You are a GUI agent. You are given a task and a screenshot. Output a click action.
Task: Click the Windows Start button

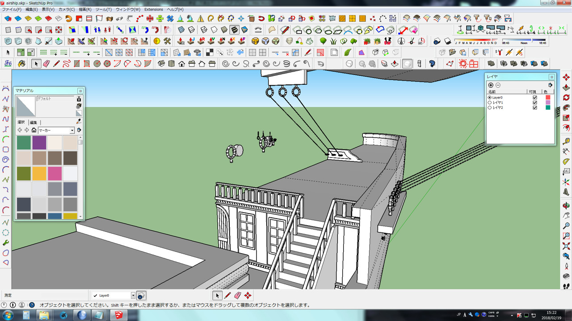(x=8, y=316)
